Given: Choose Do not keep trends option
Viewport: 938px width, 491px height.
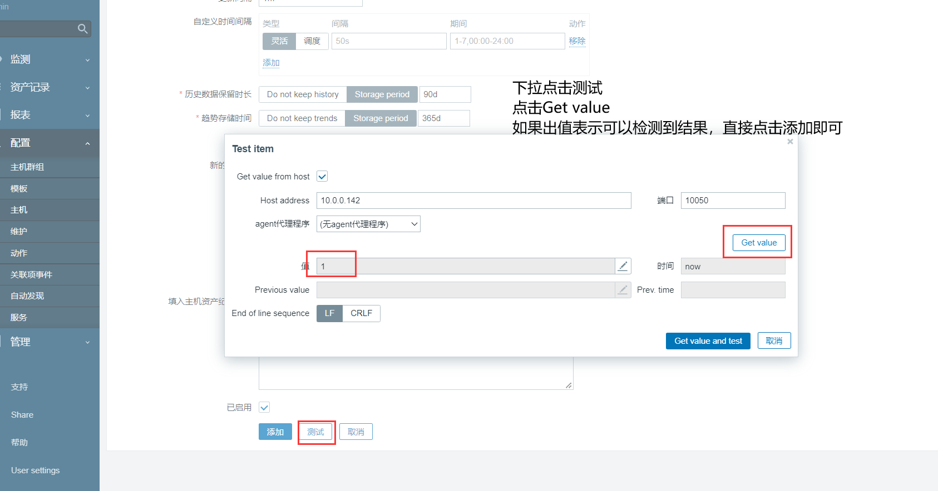Looking at the screenshot, I should click(x=302, y=118).
